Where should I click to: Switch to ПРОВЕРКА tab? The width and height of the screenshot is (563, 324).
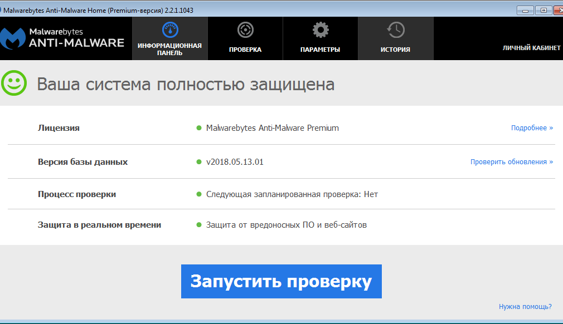245,38
